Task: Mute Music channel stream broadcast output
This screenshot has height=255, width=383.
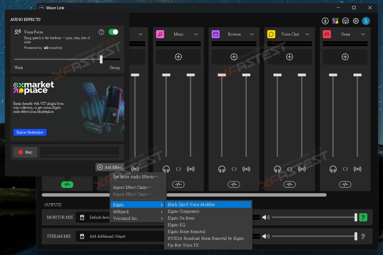Action: pyautogui.click(x=190, y=169)
